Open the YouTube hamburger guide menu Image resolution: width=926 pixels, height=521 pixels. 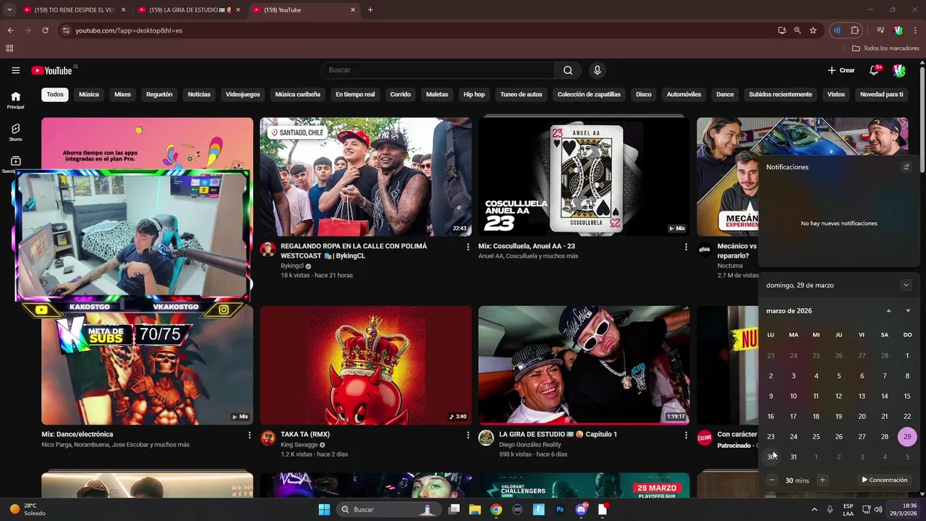click(x=15, y=70)
